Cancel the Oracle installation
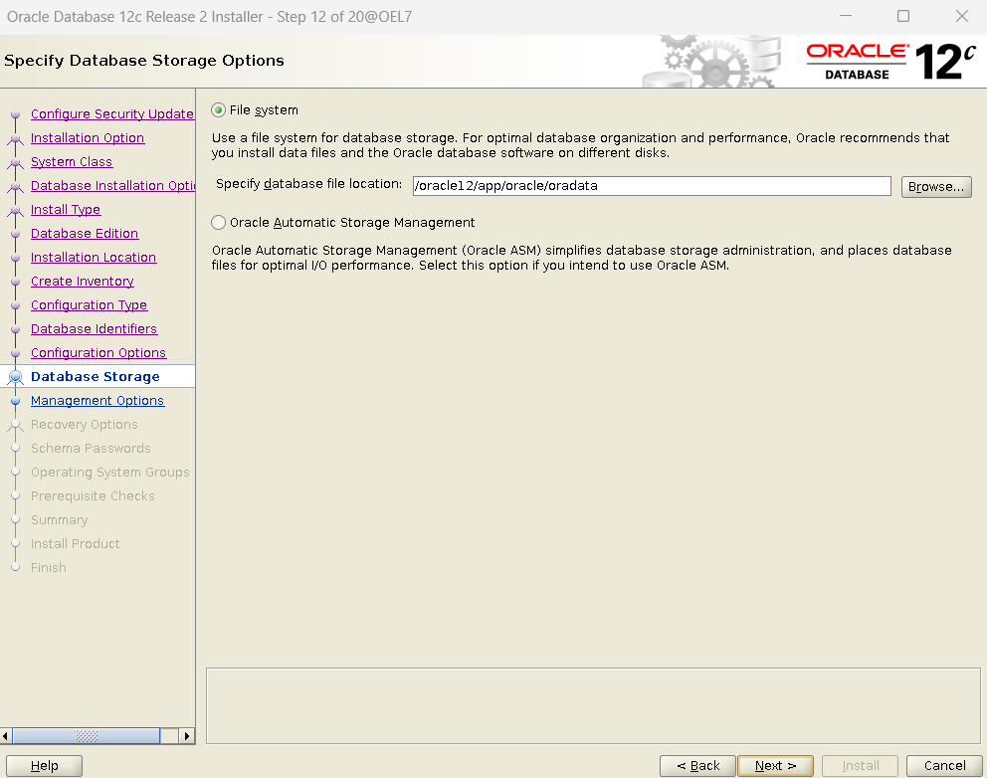The image size is (987, 778). pos(944,765)
